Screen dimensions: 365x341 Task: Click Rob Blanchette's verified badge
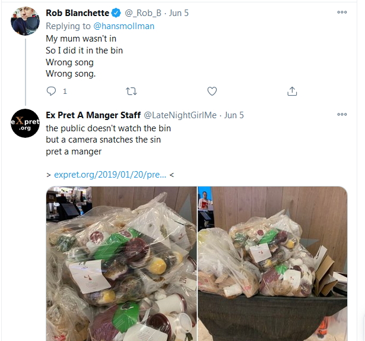[x=117, y=13]
